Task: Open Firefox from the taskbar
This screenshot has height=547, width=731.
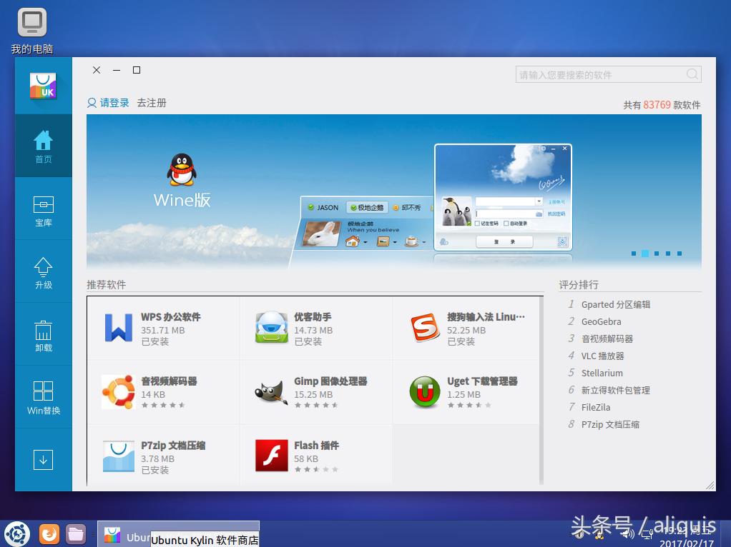Action: pyautogui.click(x=48, y=533)
